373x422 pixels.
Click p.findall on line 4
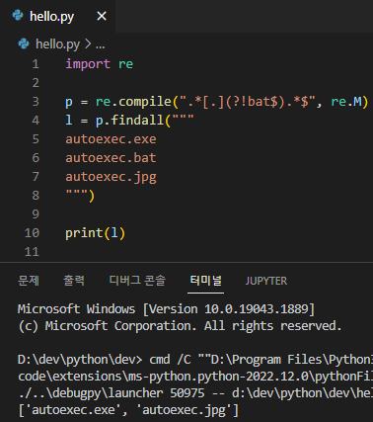pos(129,121)
